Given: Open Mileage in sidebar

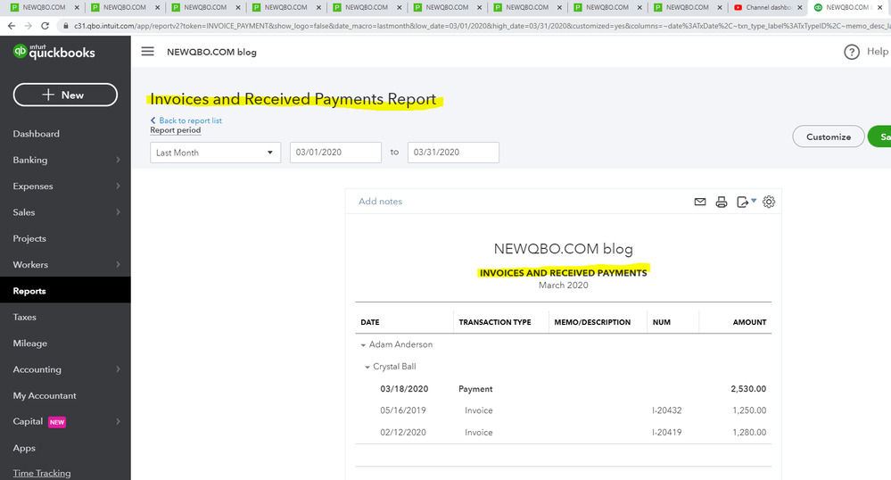Looking at the screenshot, I should pyautogui.click(x=30, y=343).
